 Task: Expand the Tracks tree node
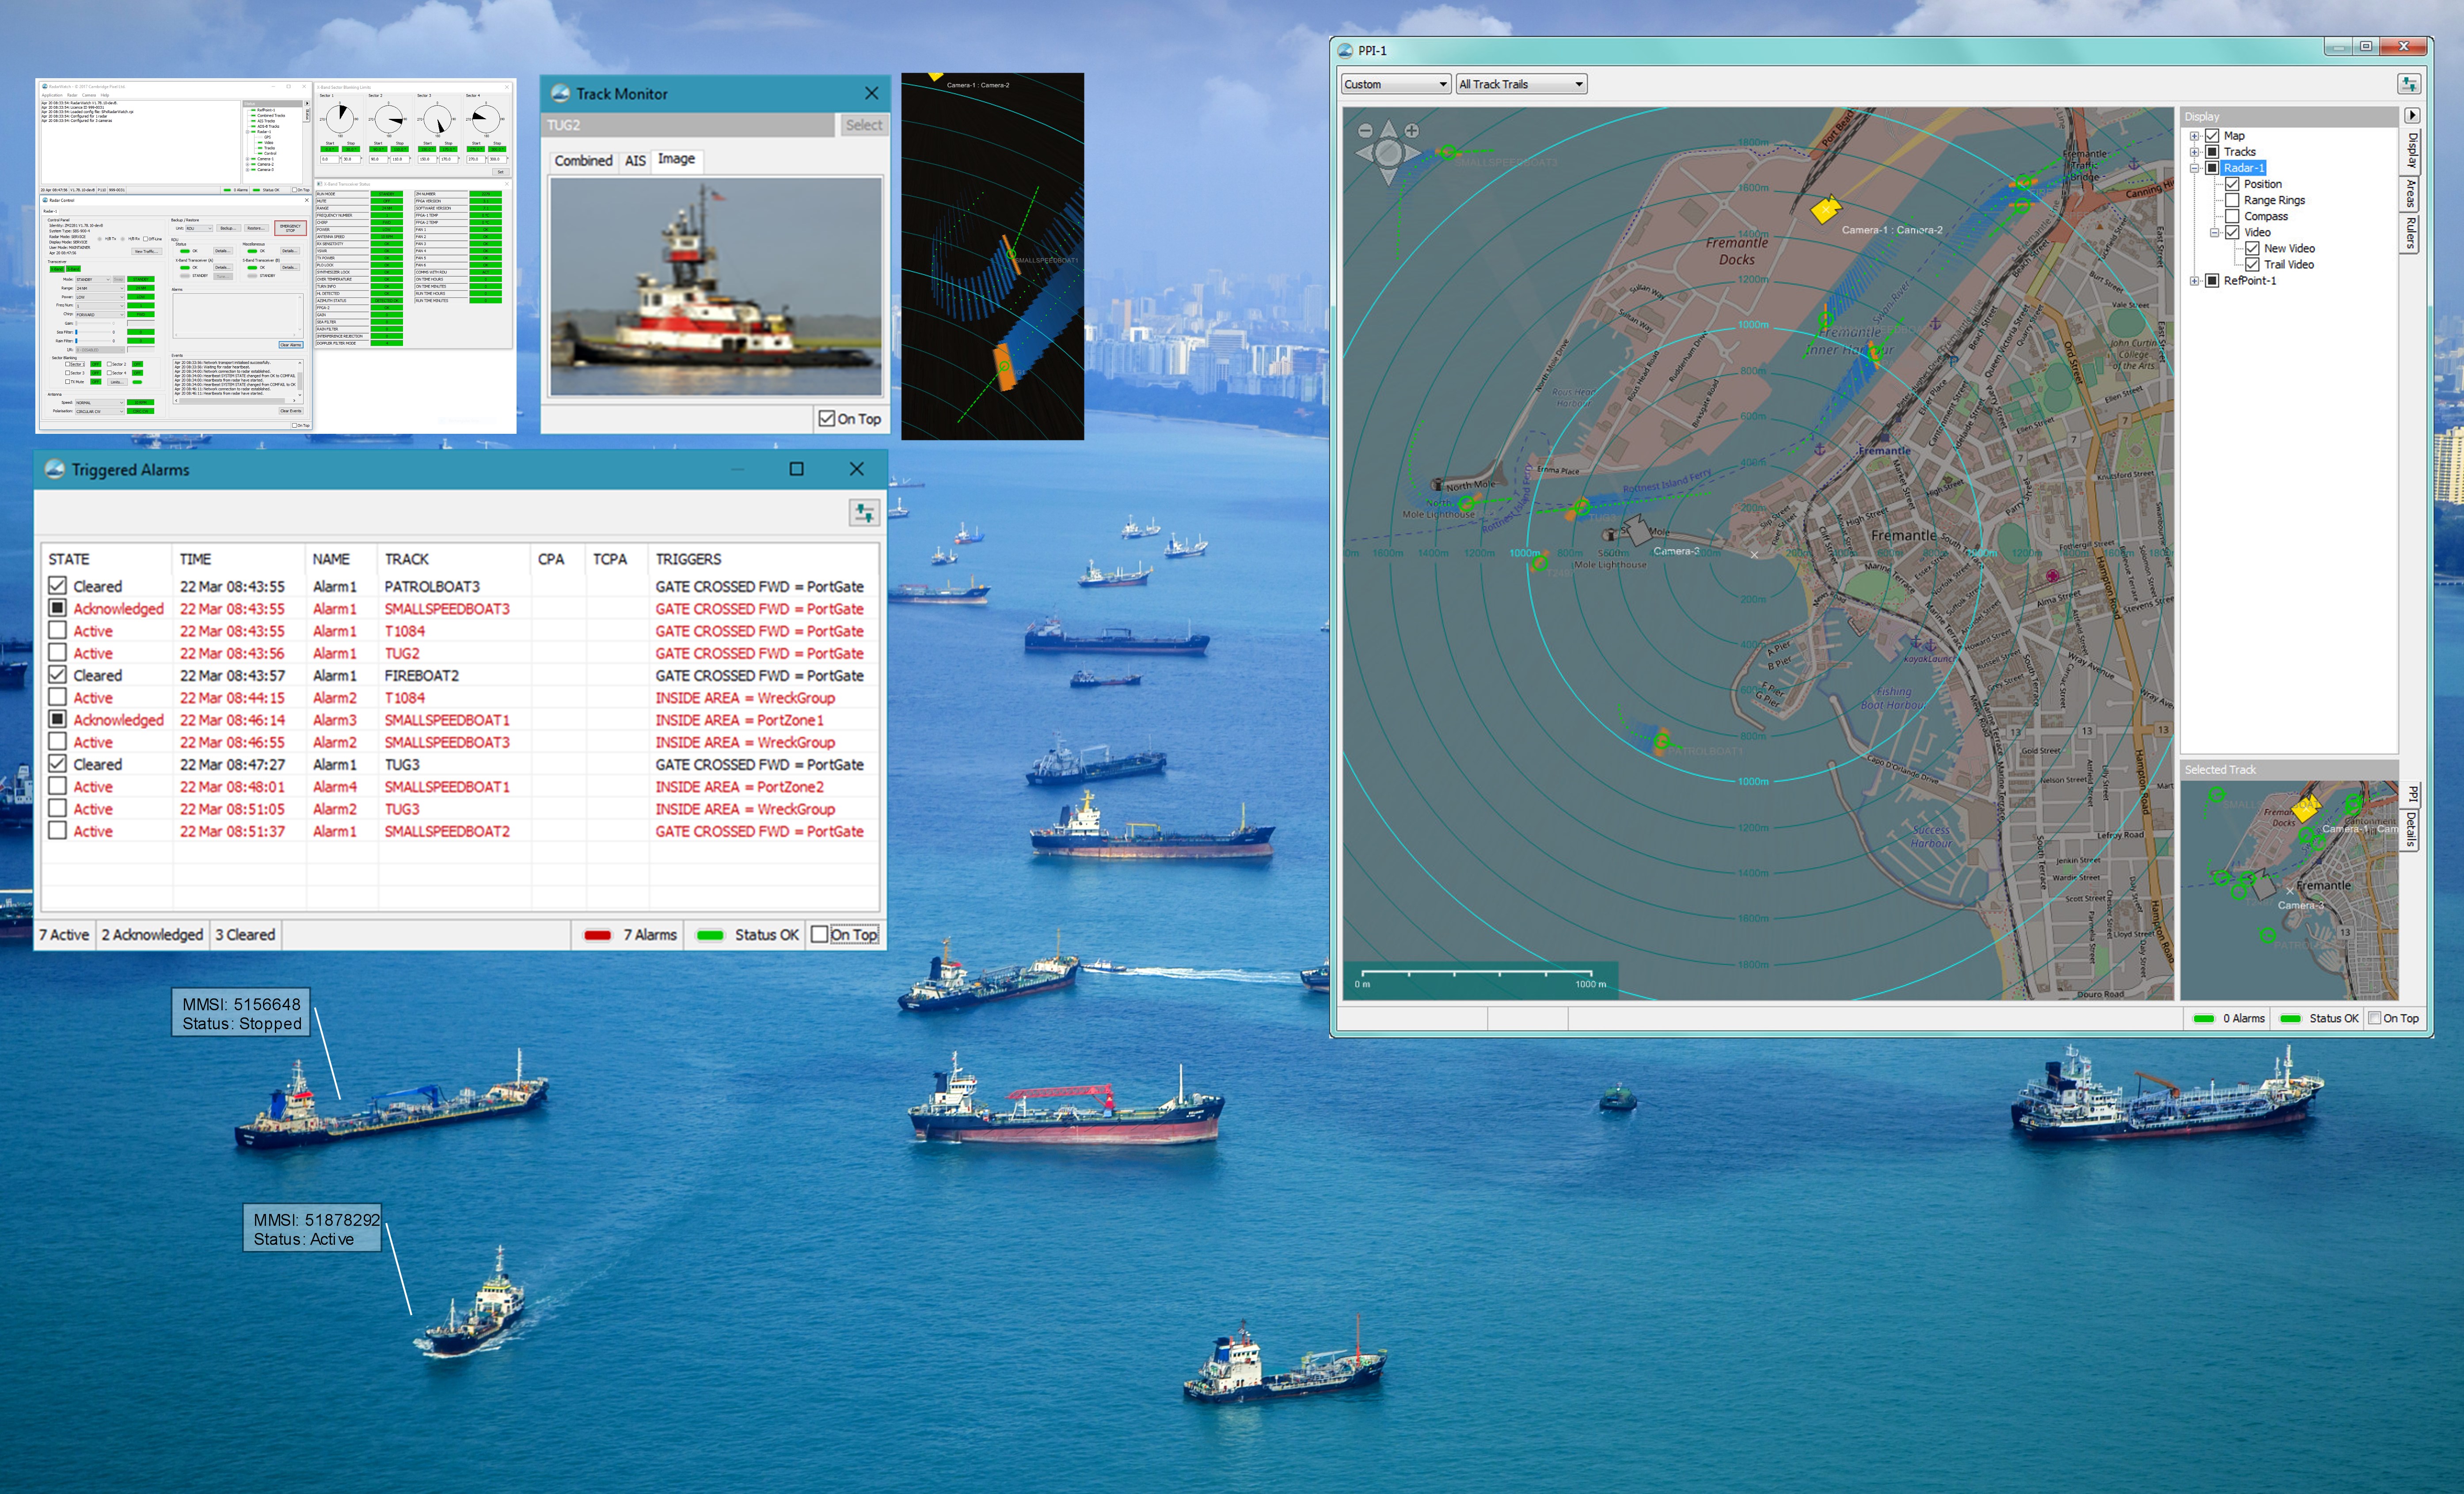[x=2195, y=152]
